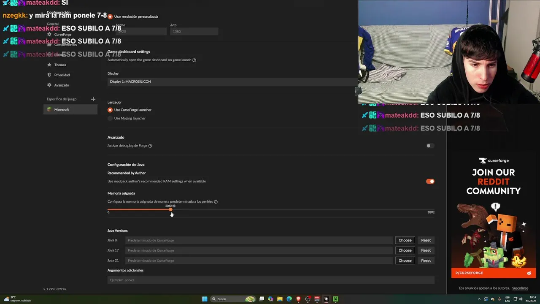Open the Themes settings section

coord(60,65)
